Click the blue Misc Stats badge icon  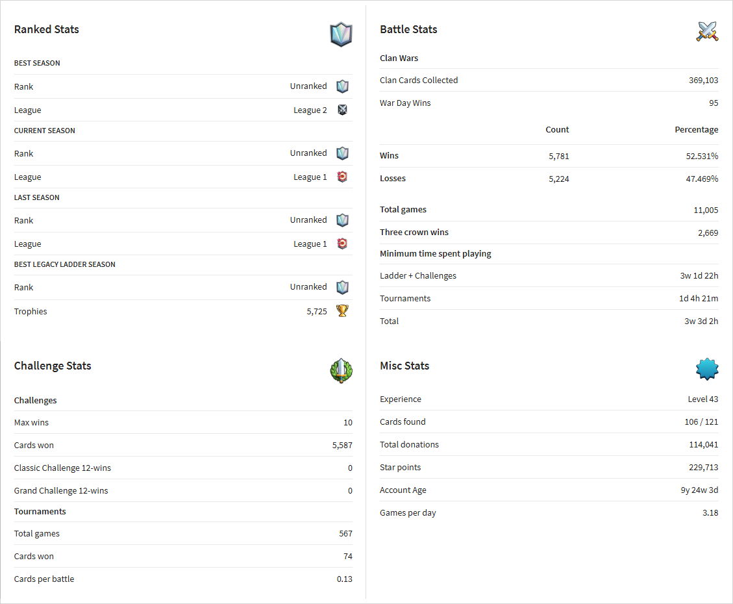pyautogui.click(x=707, y=369)
